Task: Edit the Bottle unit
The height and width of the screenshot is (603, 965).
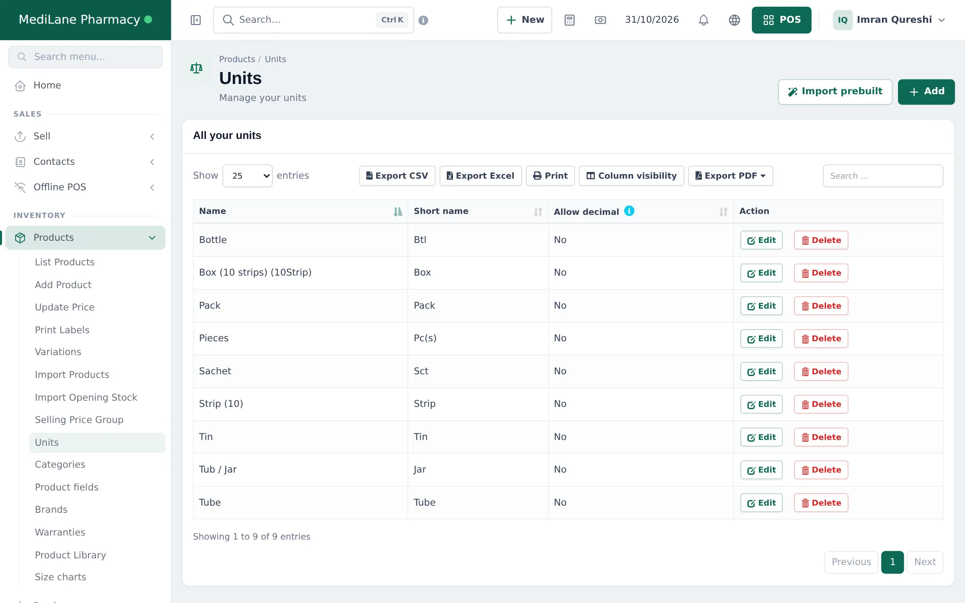Action: [761, 240]
